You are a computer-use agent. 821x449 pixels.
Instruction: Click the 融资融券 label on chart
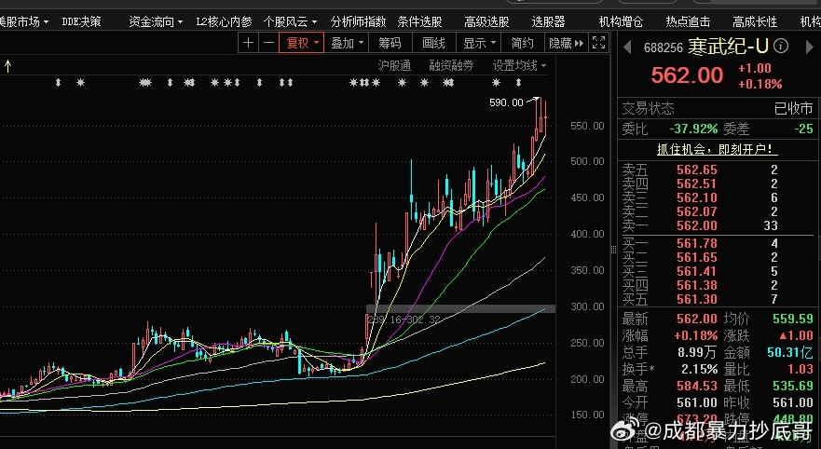click(451, 65)
